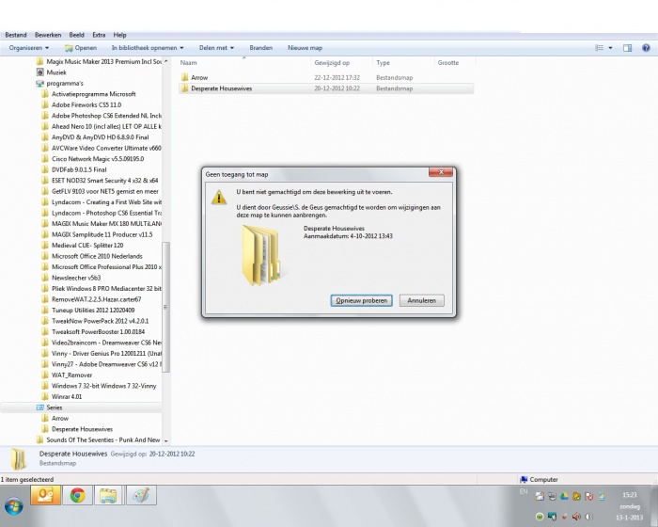Viewport: 658px width, 527px height.
Task: Click the navigation pane scroll down arrow
Action: (x=165, y=440)
